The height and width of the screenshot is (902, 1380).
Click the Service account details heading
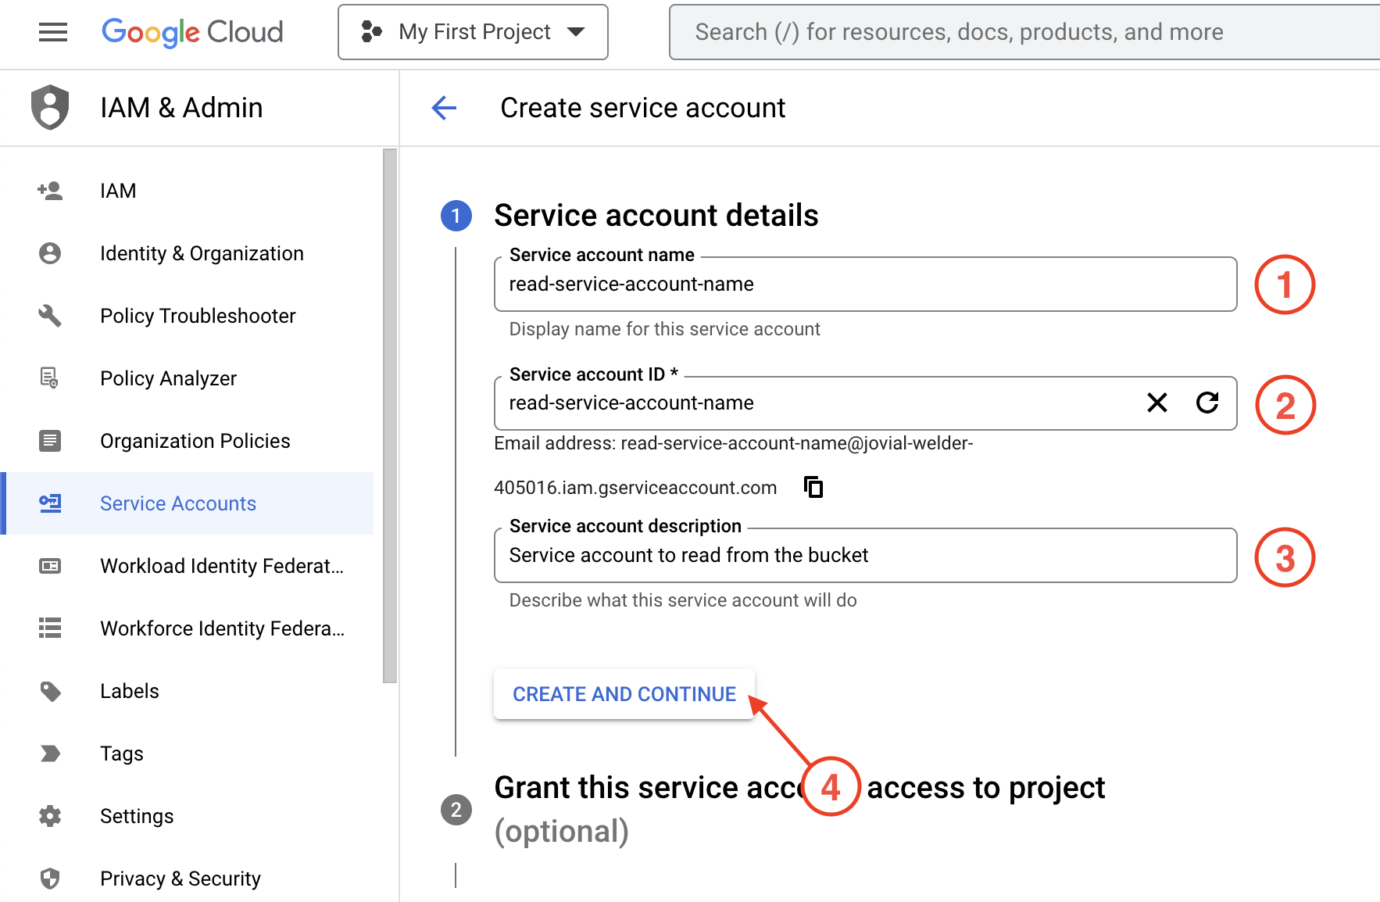(x=656, y=216)
